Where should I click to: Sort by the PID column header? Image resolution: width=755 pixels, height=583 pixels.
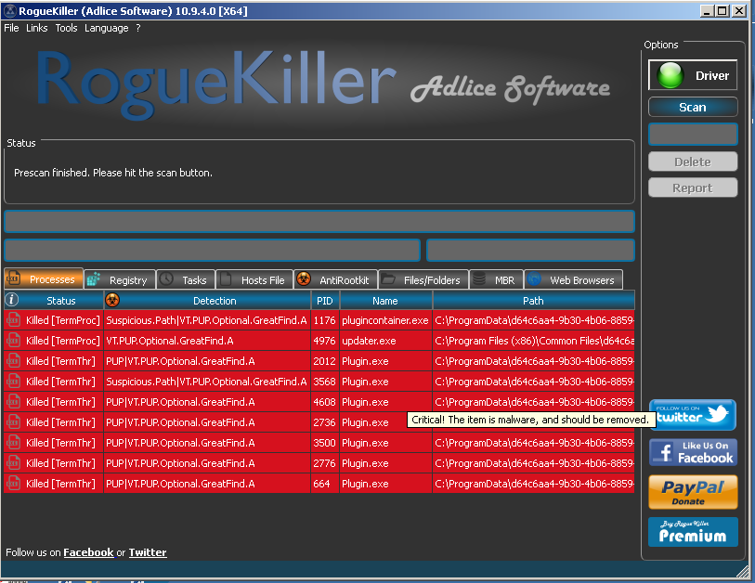click(324, 301)
